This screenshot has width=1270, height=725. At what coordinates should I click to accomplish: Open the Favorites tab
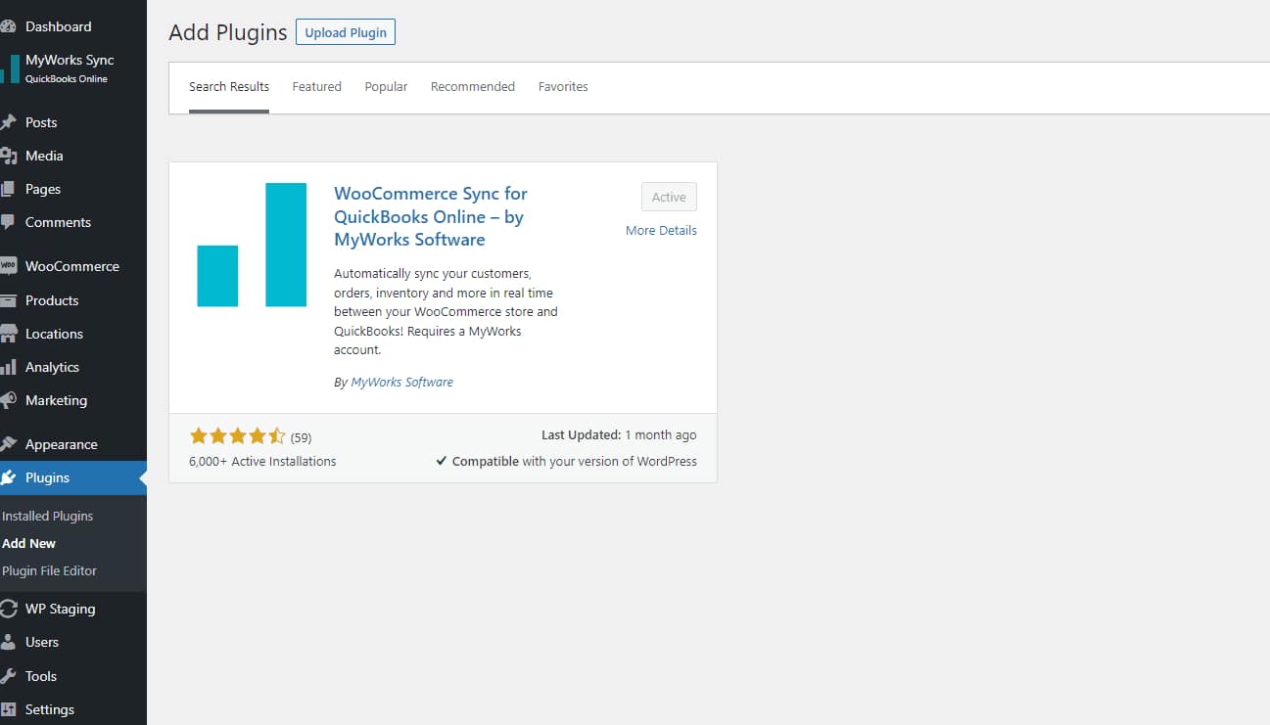(x=562, y=86)
